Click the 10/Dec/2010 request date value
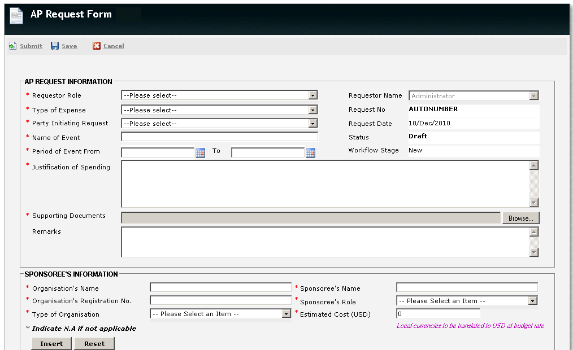 (x=429, y=123)
